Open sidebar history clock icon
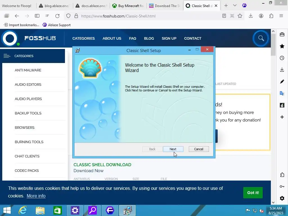 click(282, 58)
